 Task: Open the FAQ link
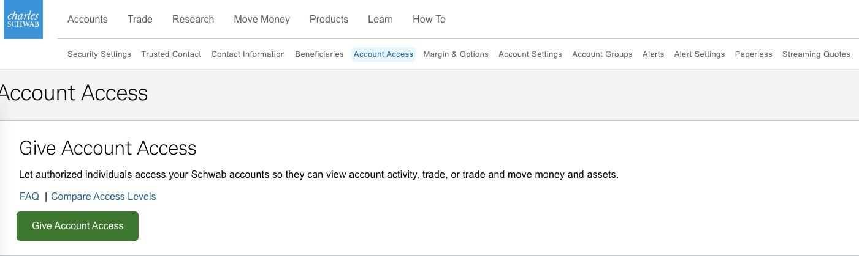point(29,197)
